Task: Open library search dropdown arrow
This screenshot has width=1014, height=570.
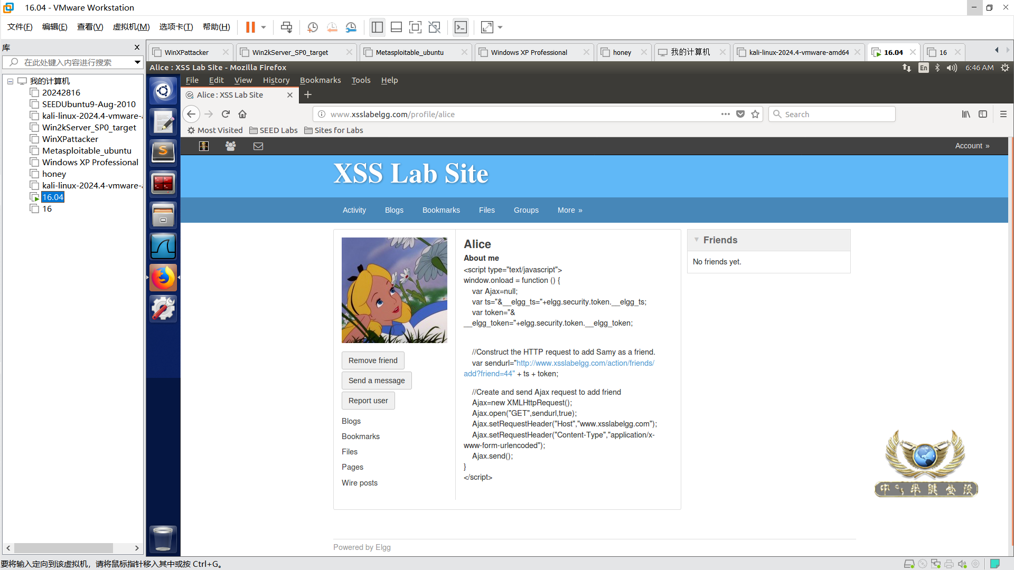Action: (137, 62)
